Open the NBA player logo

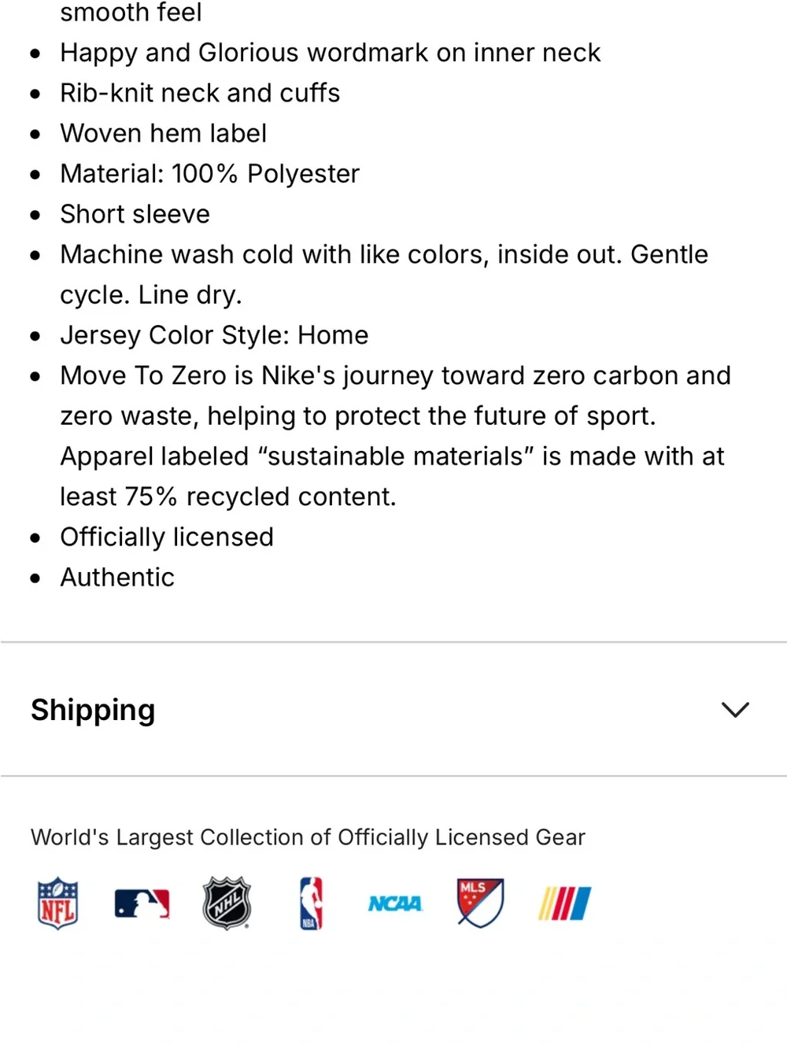coord(311,903)
